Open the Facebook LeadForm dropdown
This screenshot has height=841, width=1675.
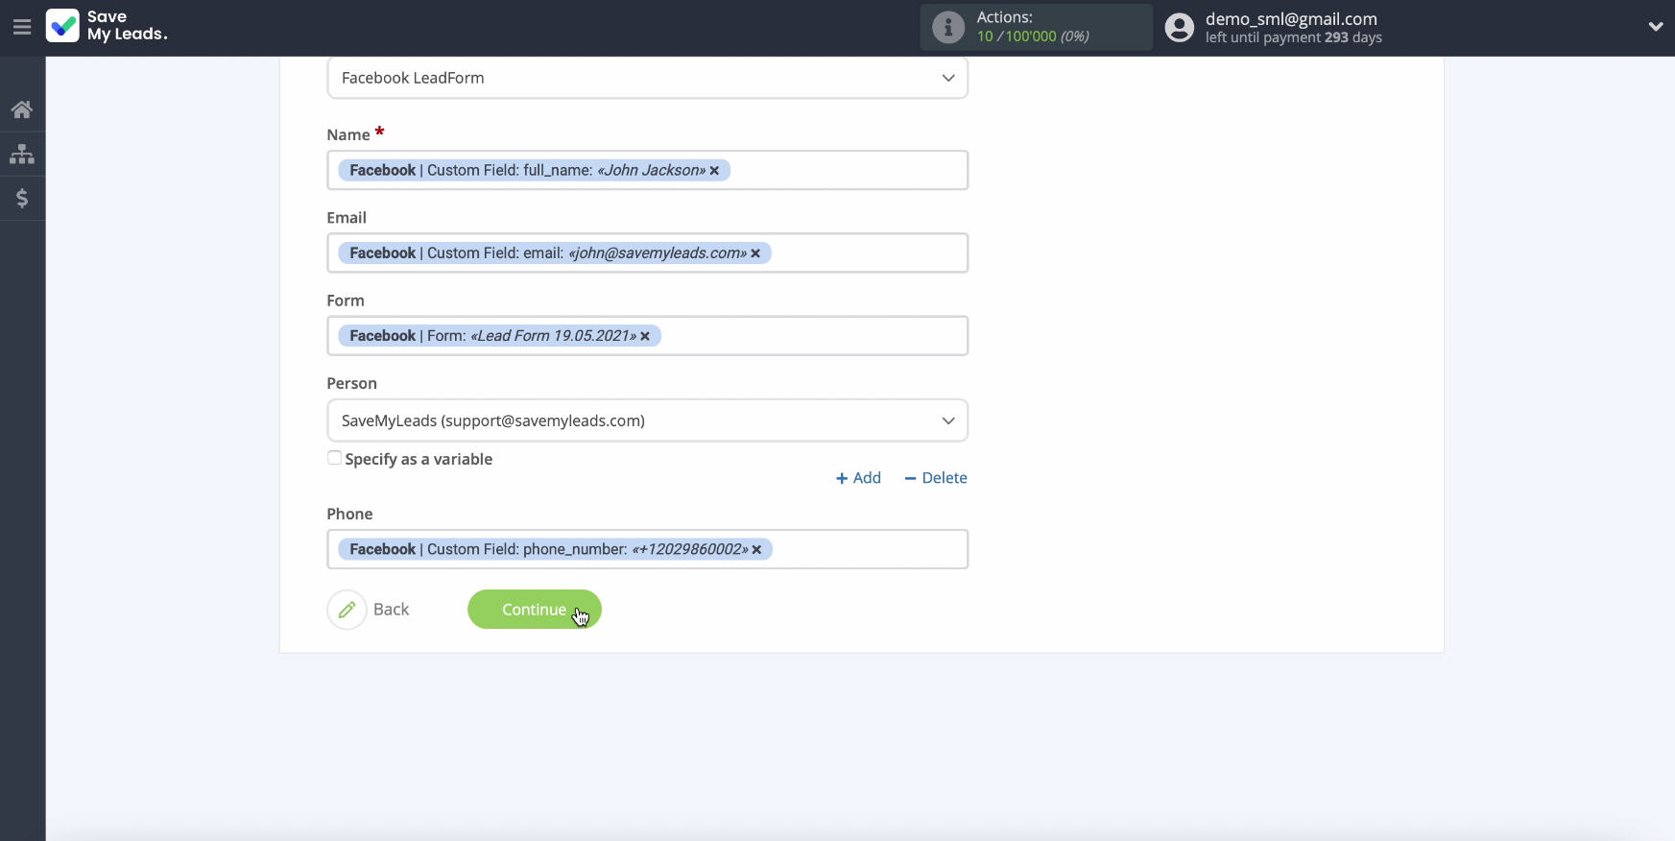click(x=647, y=78)
